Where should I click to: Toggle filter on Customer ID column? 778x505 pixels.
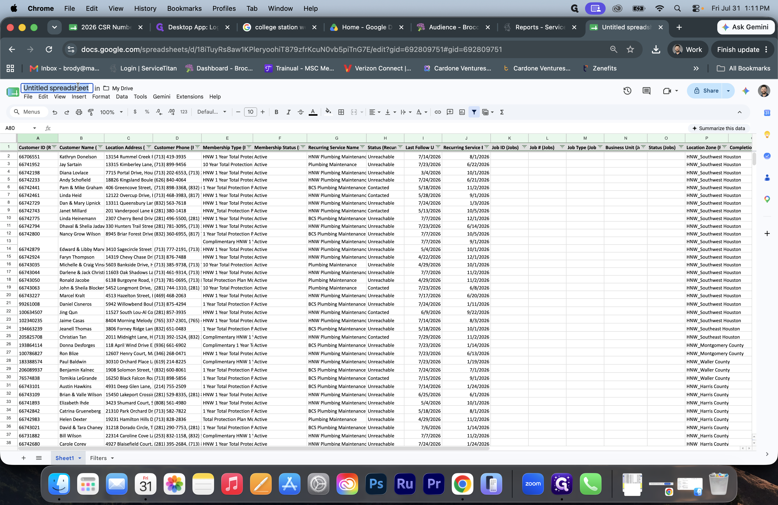point(55,147)
